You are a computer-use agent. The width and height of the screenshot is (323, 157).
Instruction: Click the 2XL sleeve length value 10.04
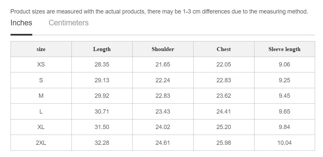point(284,143)
